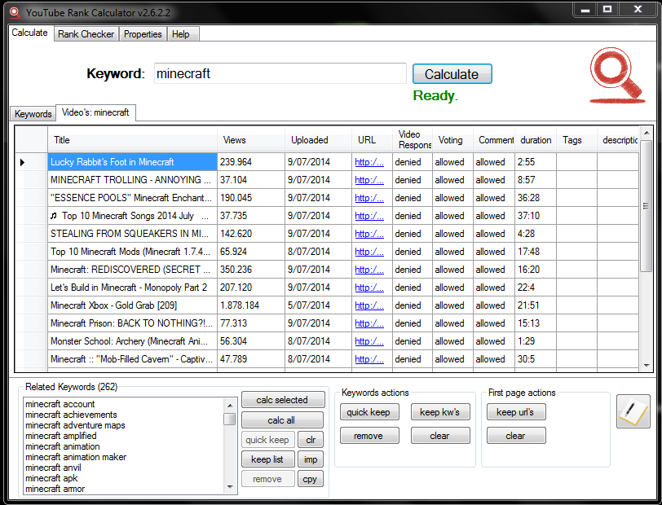This screenshot has width=662, height=505.
Task: Select STEALING FROM SQUEAKERS row title
Action: point(132,234)
